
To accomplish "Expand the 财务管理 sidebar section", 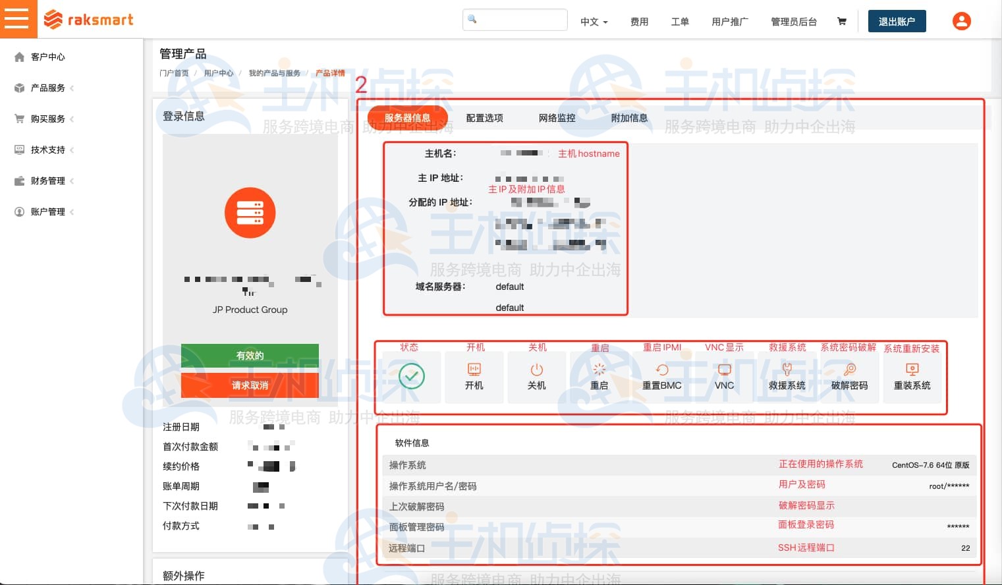I will tap(46, 181).
